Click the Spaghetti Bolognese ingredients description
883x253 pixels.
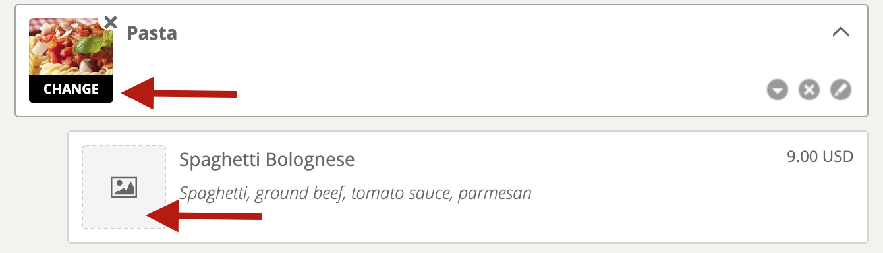[x=355, y=194]
